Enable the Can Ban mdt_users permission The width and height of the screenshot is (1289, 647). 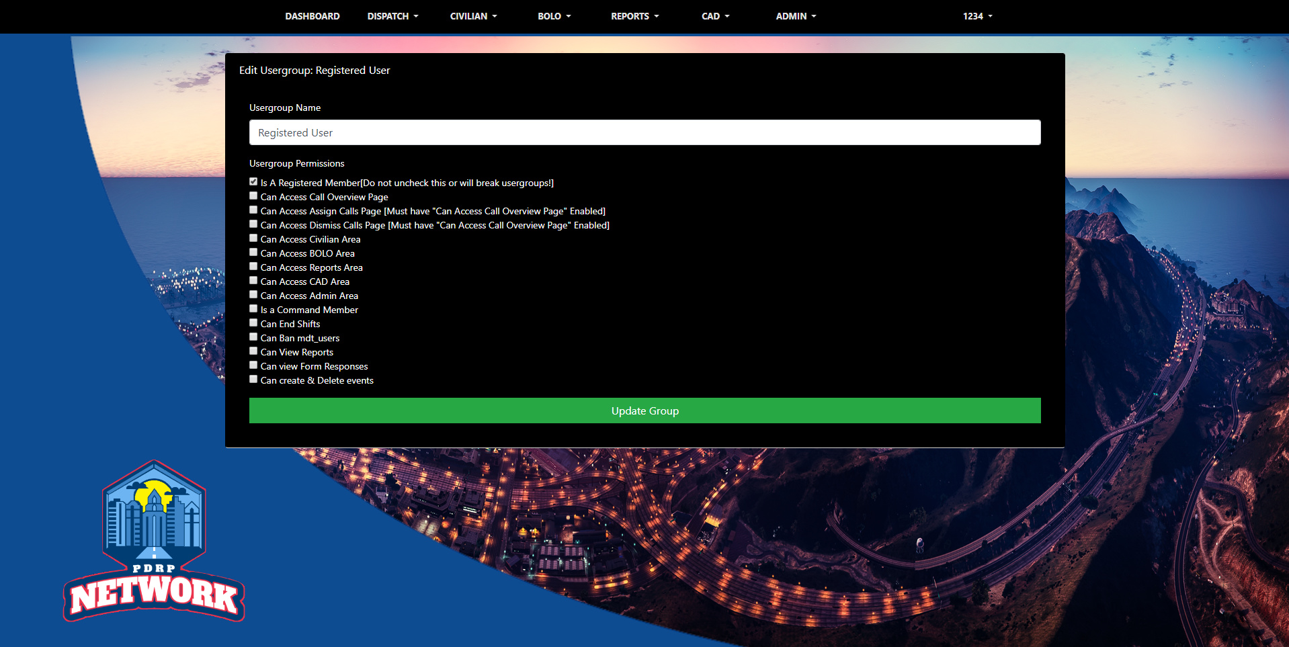tap(253, 337)
